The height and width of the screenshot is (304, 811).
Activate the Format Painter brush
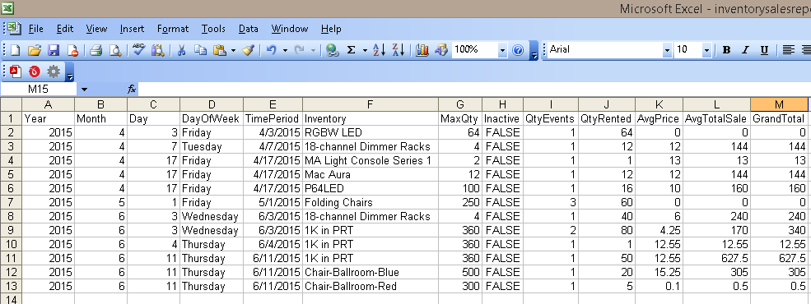click(x=249, y=50)
